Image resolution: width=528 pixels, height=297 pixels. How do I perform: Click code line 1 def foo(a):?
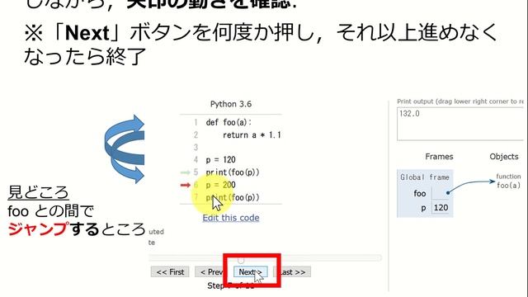click(229, 122)
